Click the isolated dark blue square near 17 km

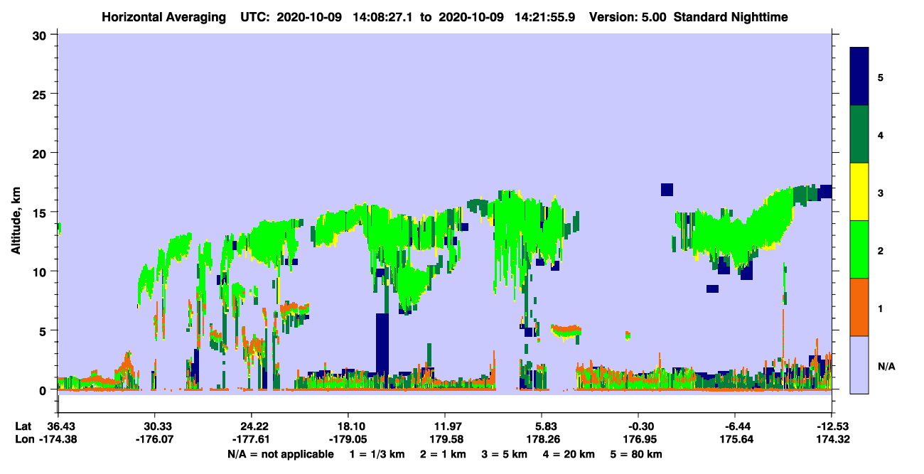click(667, 189)
